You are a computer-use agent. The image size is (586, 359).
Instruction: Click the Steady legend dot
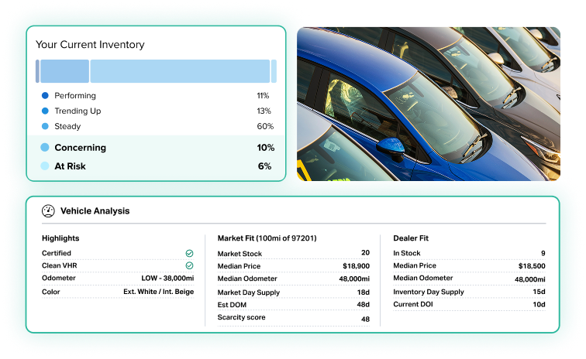[45, 127]
